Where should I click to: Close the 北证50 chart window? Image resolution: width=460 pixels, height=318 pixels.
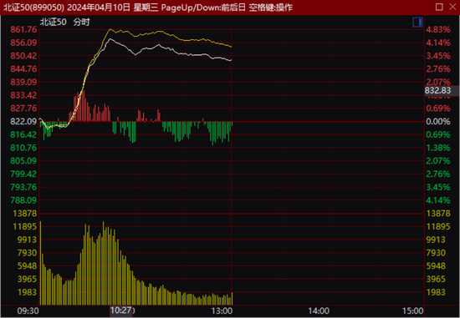point(452,7)
